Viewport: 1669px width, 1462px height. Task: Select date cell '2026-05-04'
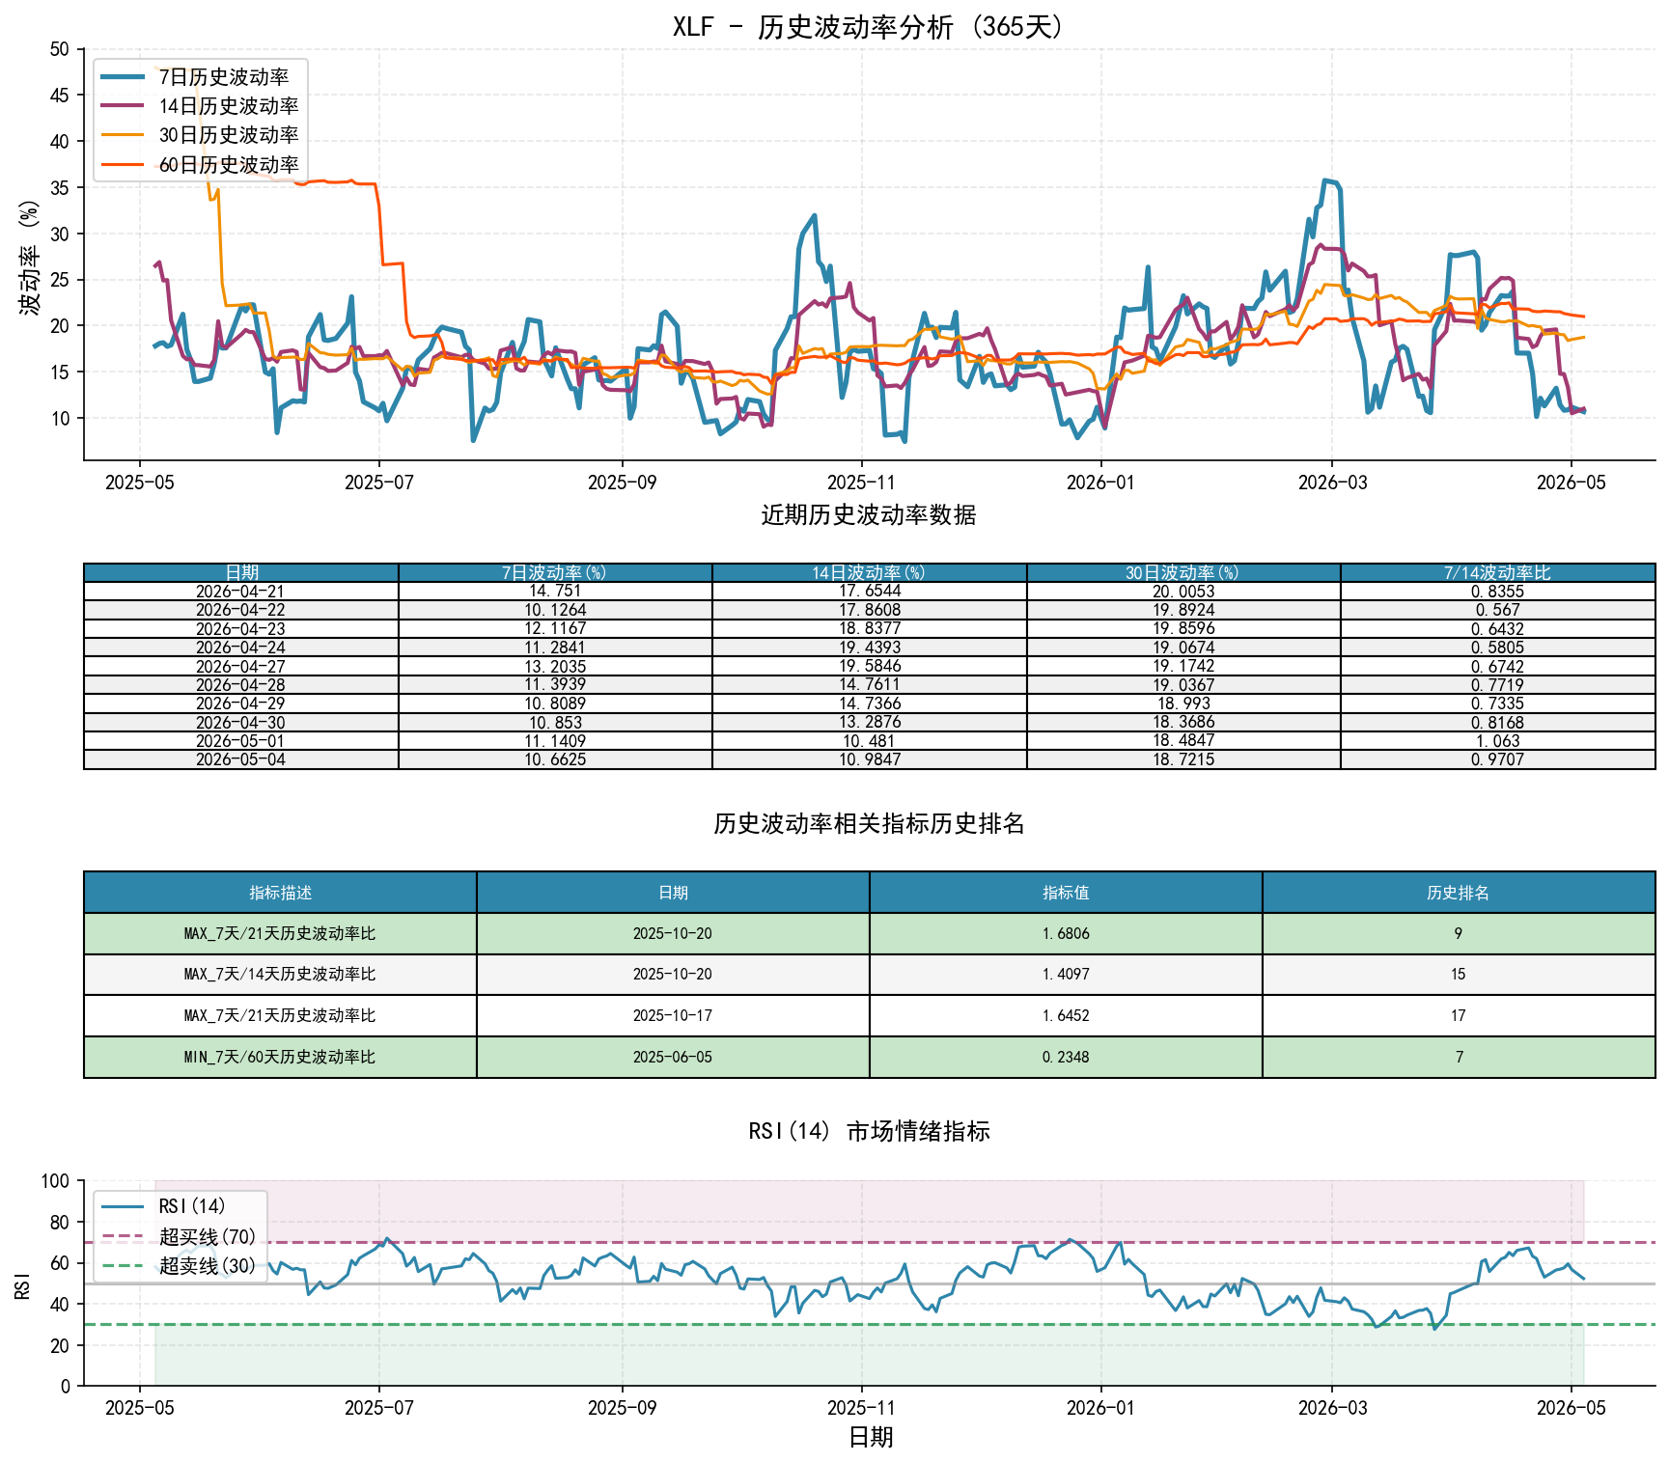241,759
